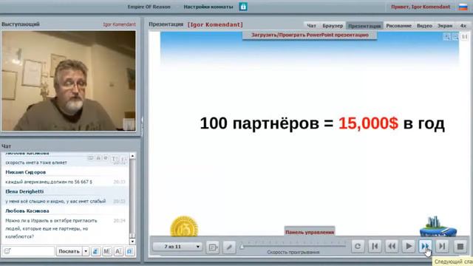Click the Empire Of Reason title
Image resolution: width=473 pixels, height=266 pixels.
pos(149,7)
